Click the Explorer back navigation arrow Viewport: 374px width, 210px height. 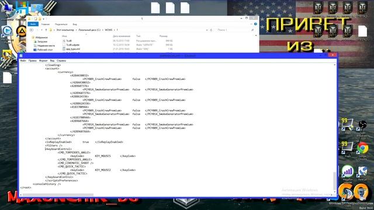pos(31,30)
